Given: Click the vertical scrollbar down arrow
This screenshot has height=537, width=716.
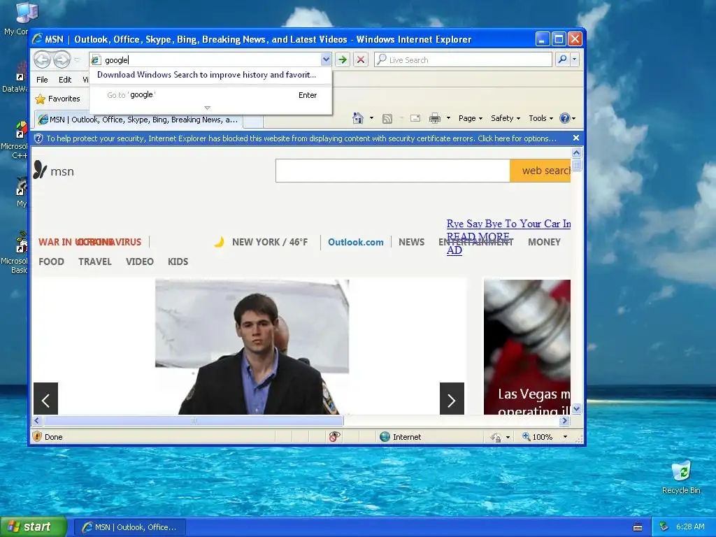Looking at the screenshot, I should pos(576,409).
